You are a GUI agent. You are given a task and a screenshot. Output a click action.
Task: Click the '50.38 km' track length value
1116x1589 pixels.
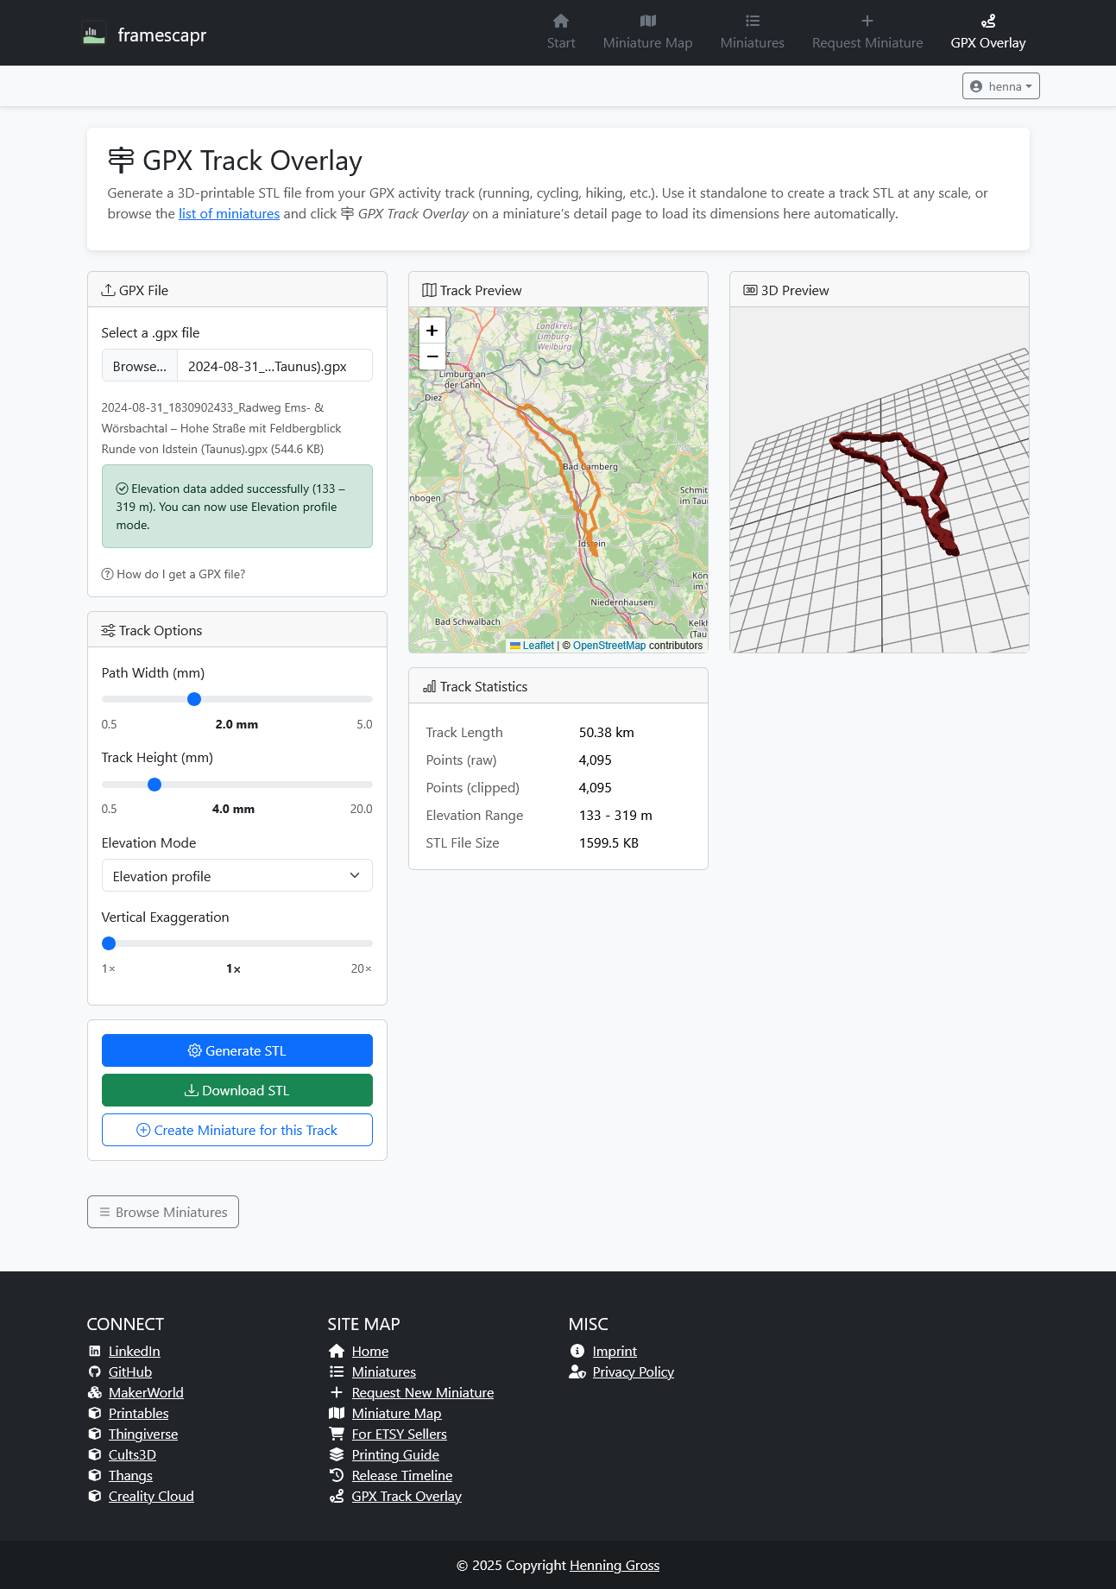pos(607,733)
